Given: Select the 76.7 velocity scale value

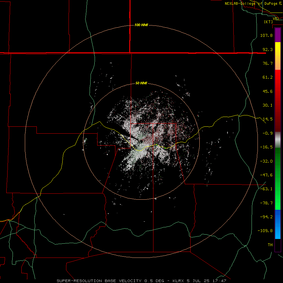Looking at the screenshot, I should pos(268,63).
